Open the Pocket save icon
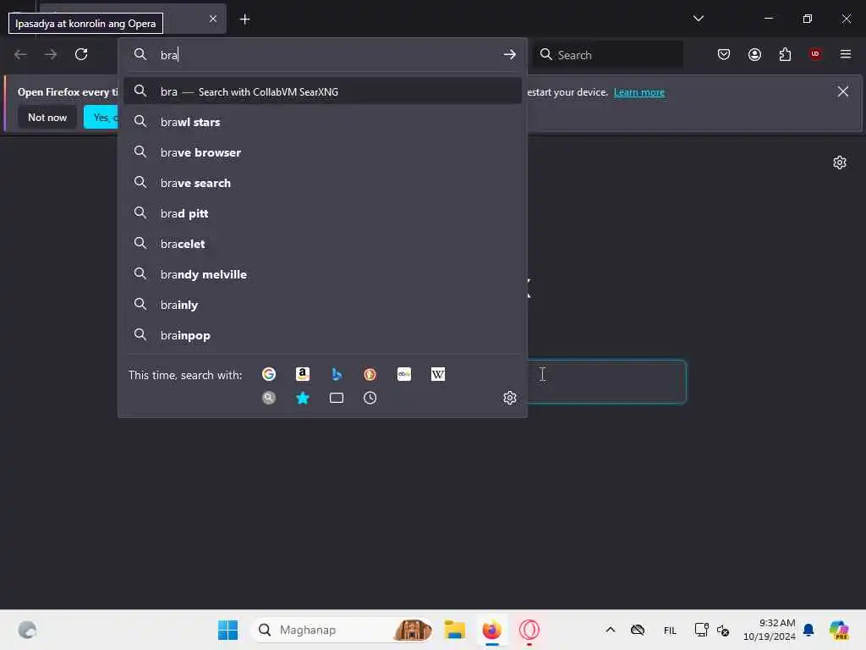The image size is (866, 650). coord(724,54)
